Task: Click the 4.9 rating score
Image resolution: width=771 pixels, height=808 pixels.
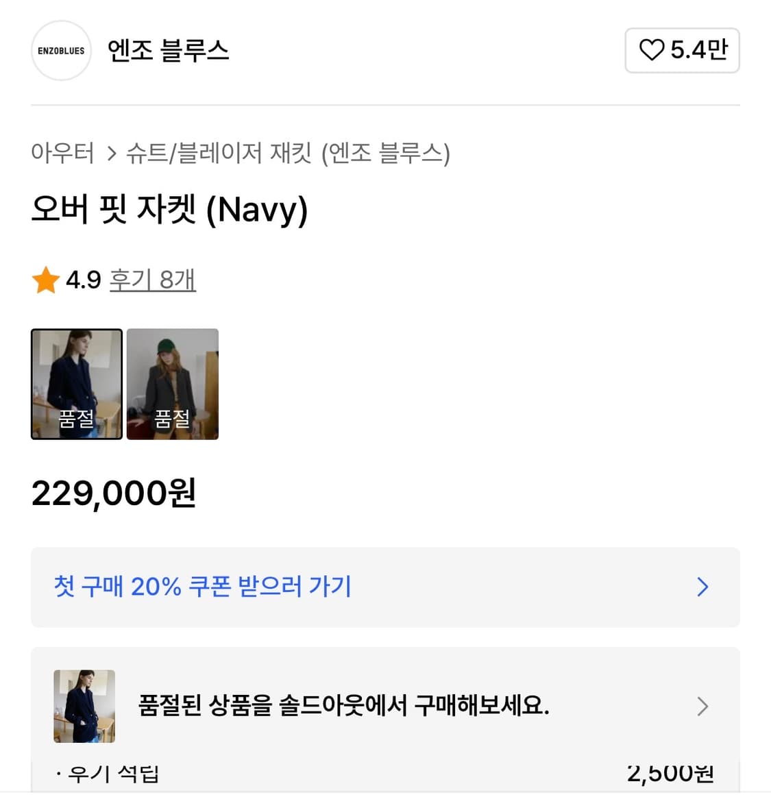Action: 83,280
